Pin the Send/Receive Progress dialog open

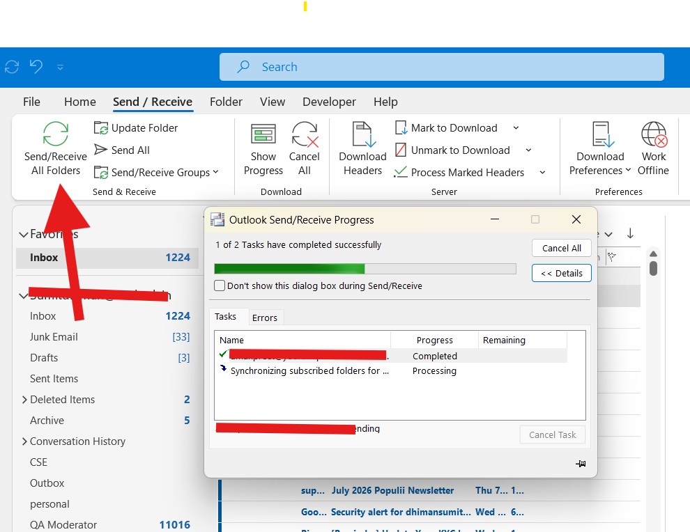point(581,464)
